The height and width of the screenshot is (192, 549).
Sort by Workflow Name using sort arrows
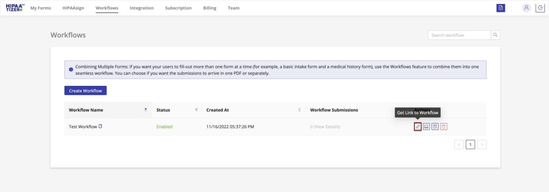point(146,110)
